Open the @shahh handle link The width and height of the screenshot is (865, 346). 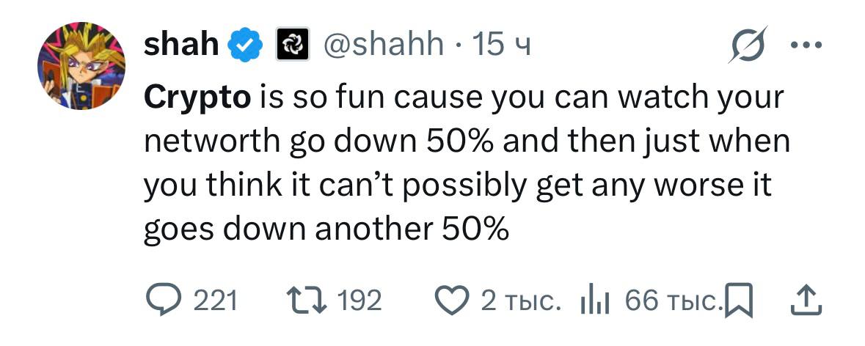pos(382,45)
